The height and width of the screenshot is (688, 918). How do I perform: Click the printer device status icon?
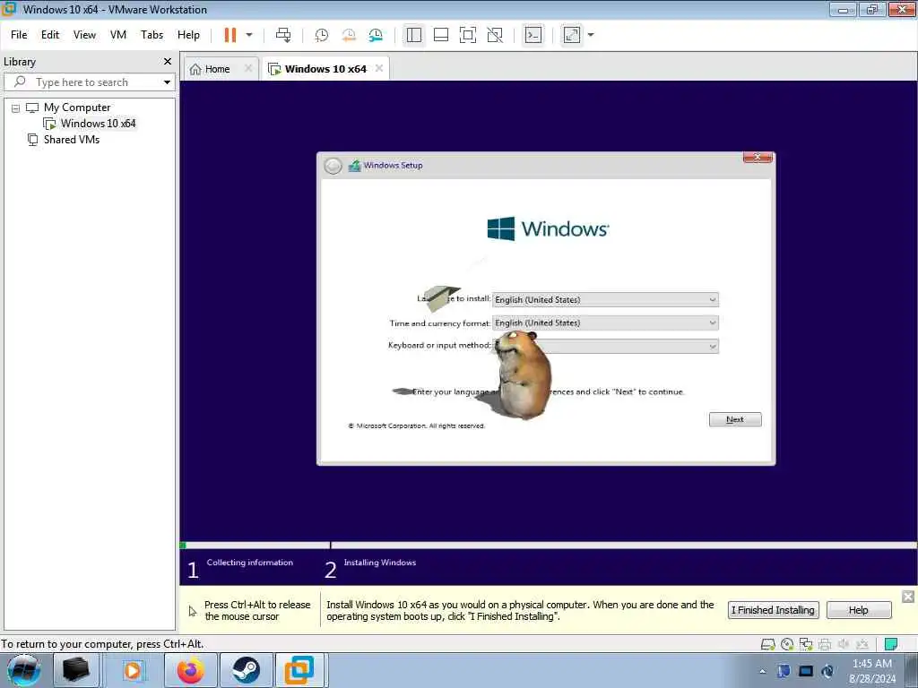pos(825,645)
